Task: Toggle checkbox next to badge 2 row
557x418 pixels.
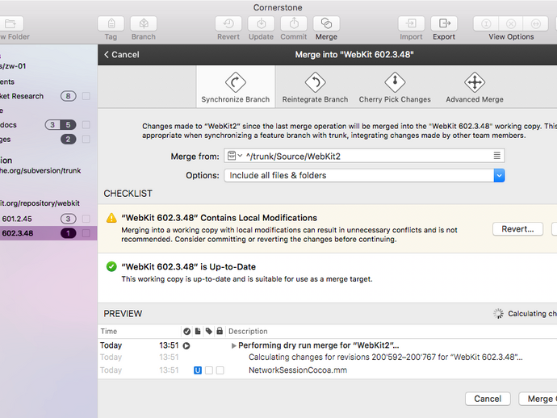Action: [86, 140]
